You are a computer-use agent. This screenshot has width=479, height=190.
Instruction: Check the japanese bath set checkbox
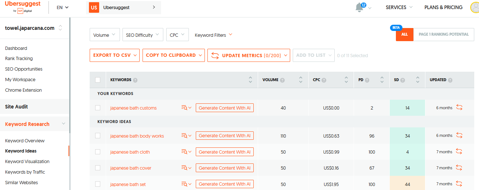click(x=98, y=184)
